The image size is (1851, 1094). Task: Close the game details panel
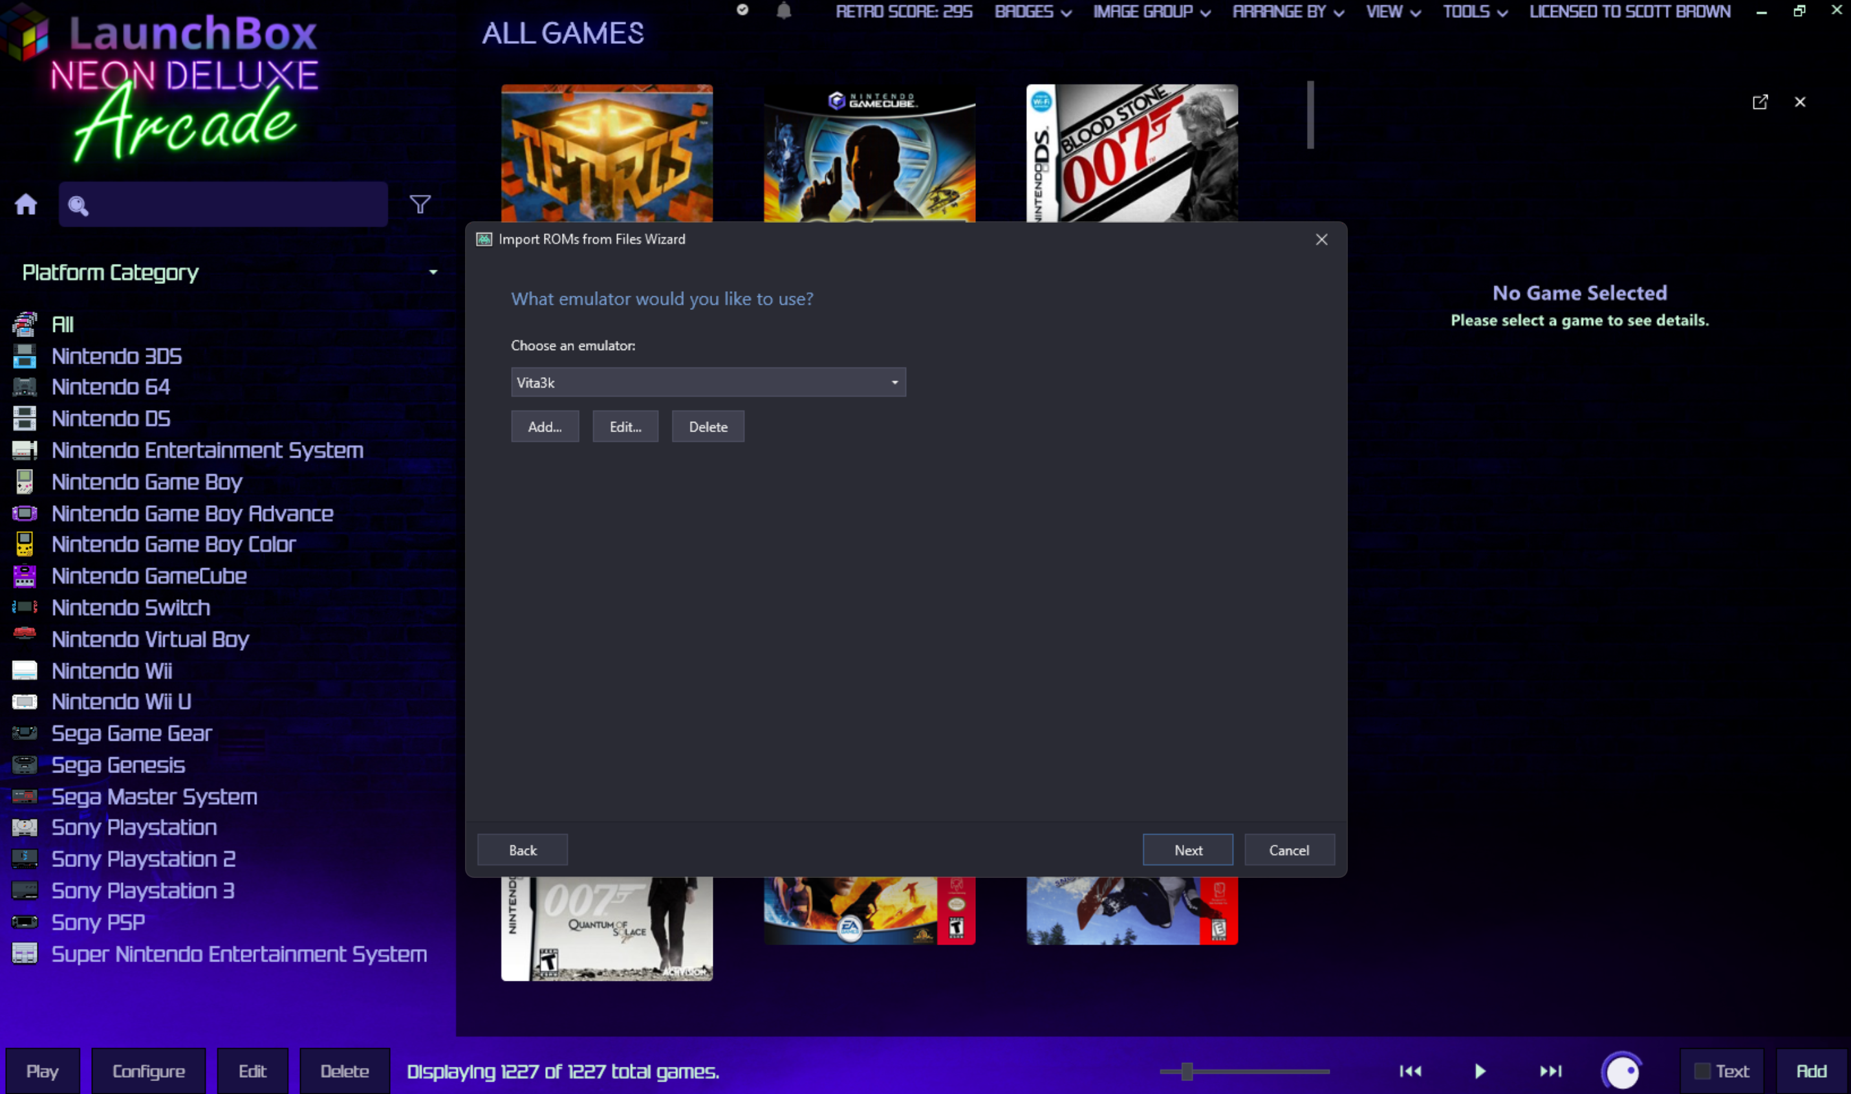pyautogui.click(x=1799, y=102)
